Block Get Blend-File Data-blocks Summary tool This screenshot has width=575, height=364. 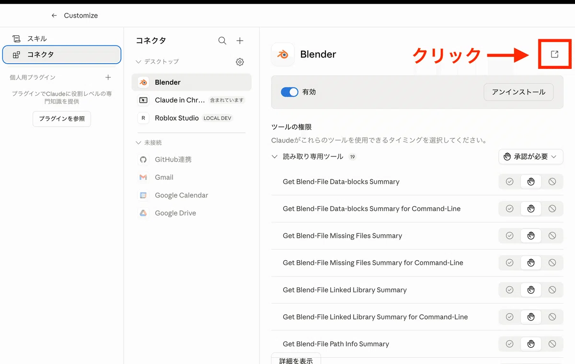point(552,182)
